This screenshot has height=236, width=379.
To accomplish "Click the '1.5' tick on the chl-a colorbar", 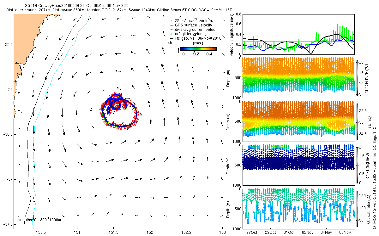I will coord(363,156).
